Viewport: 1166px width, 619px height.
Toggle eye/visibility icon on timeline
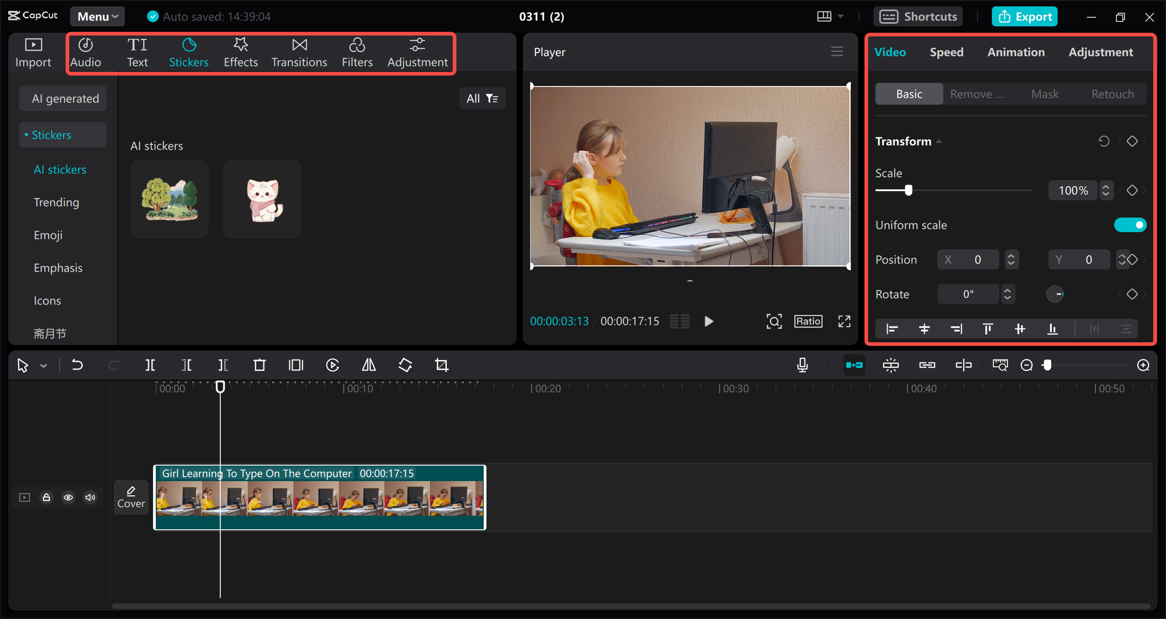[x=68, y=497]
